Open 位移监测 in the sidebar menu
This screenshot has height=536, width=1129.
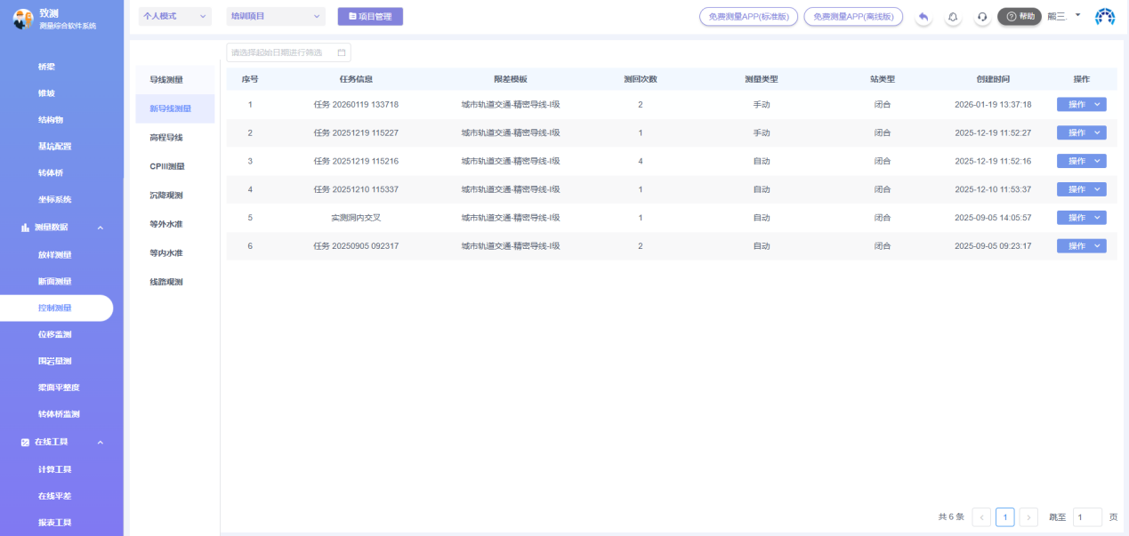click(x=55, y=334)
